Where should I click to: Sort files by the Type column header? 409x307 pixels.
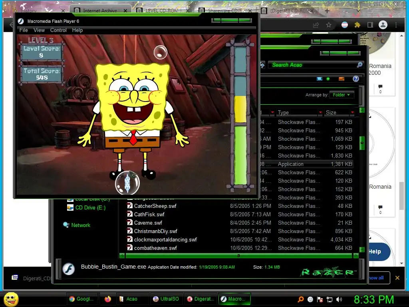click(x=283, y=112)
